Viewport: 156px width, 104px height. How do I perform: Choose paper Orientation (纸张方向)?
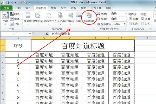click(x=38, y=18)
